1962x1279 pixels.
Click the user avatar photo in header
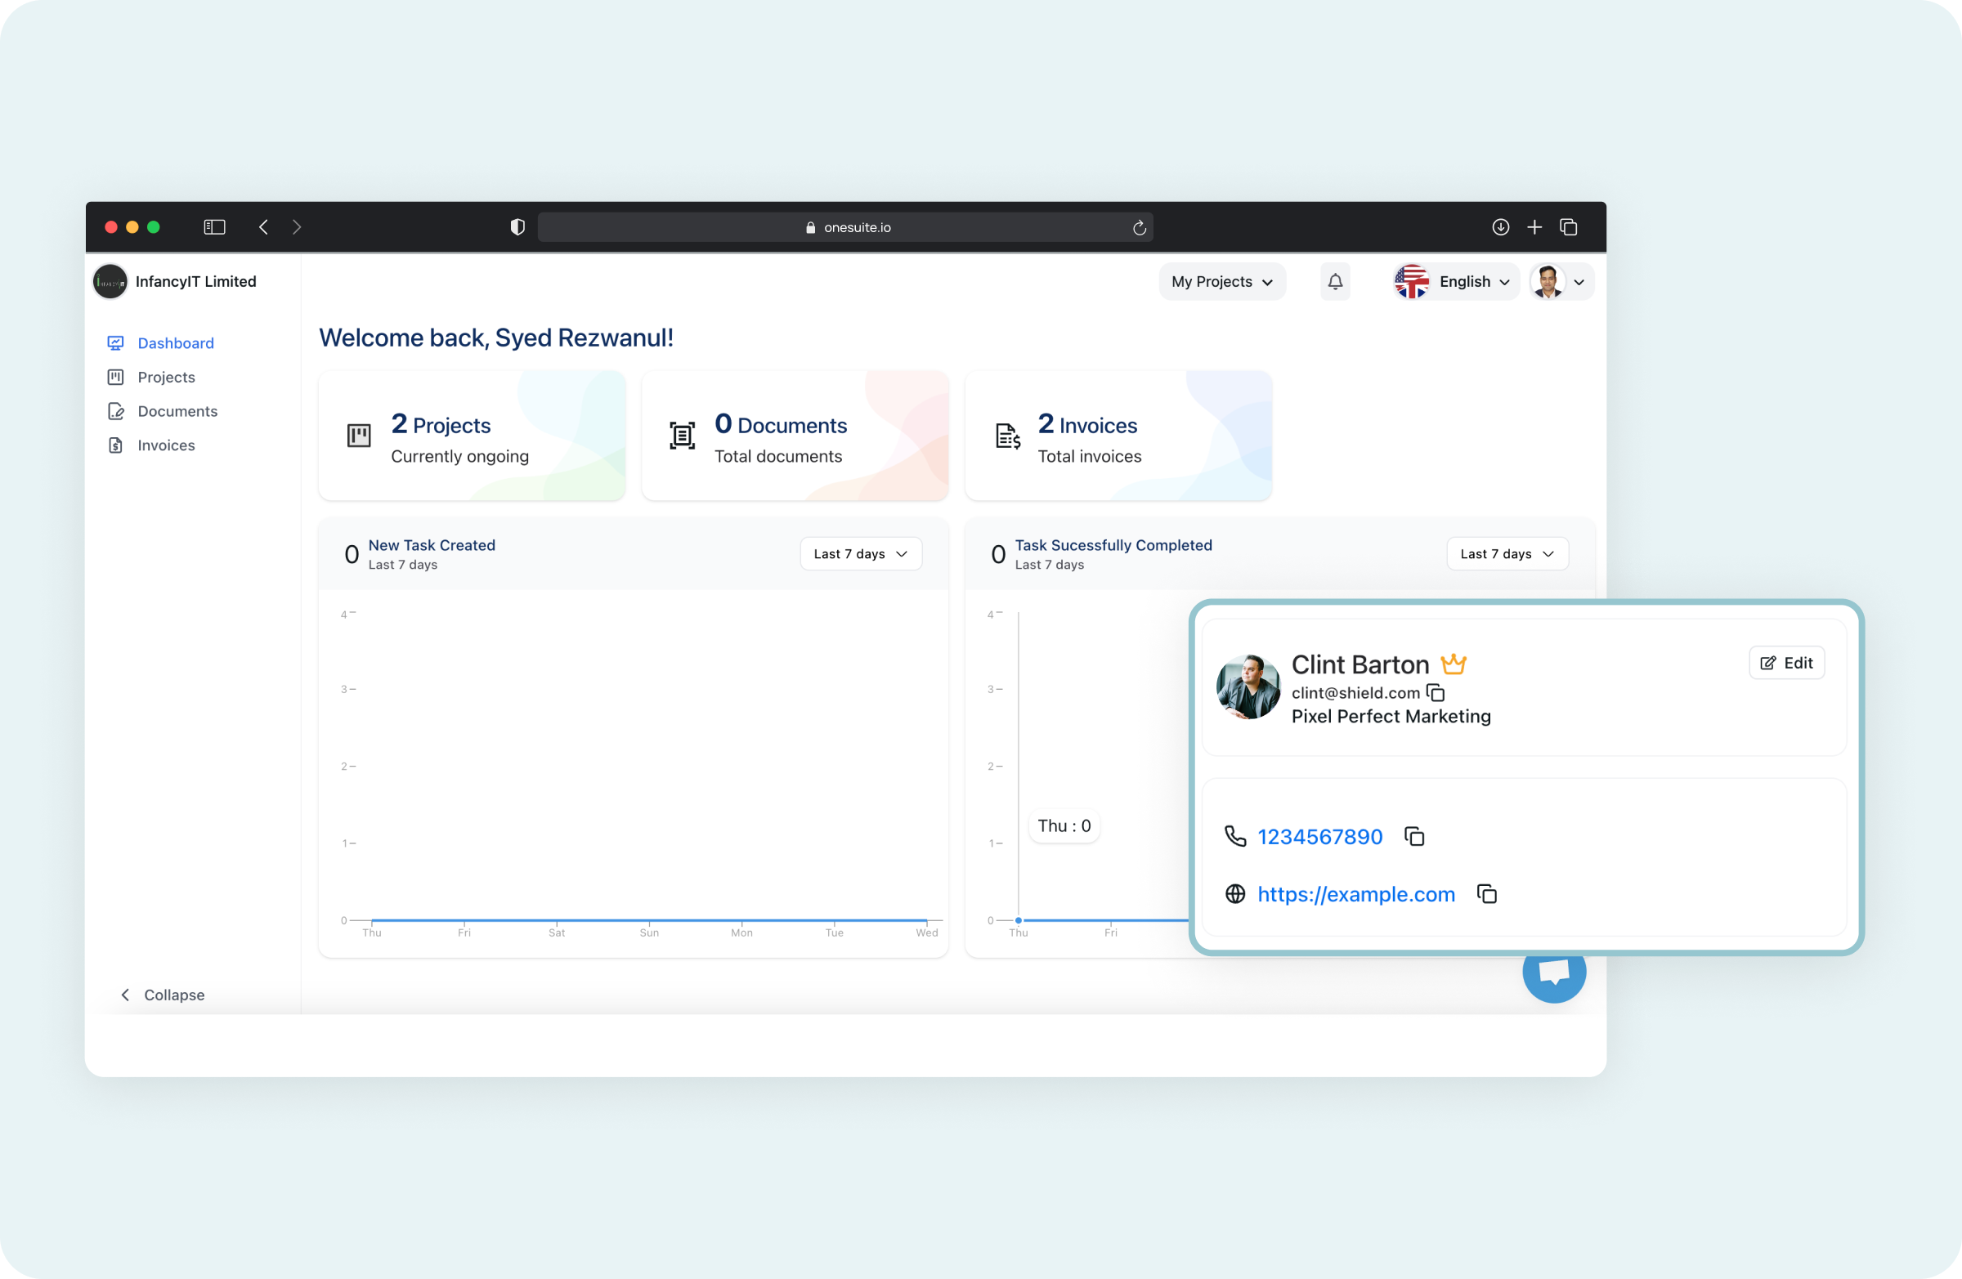tap(1548, 282)
